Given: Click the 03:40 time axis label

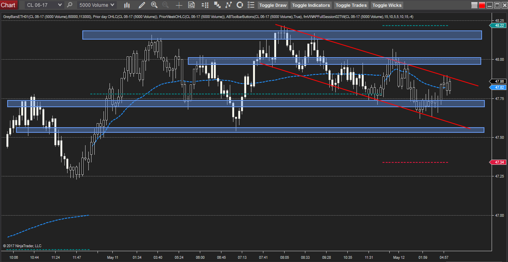Looking at the screenshot, I should [158, 257].
